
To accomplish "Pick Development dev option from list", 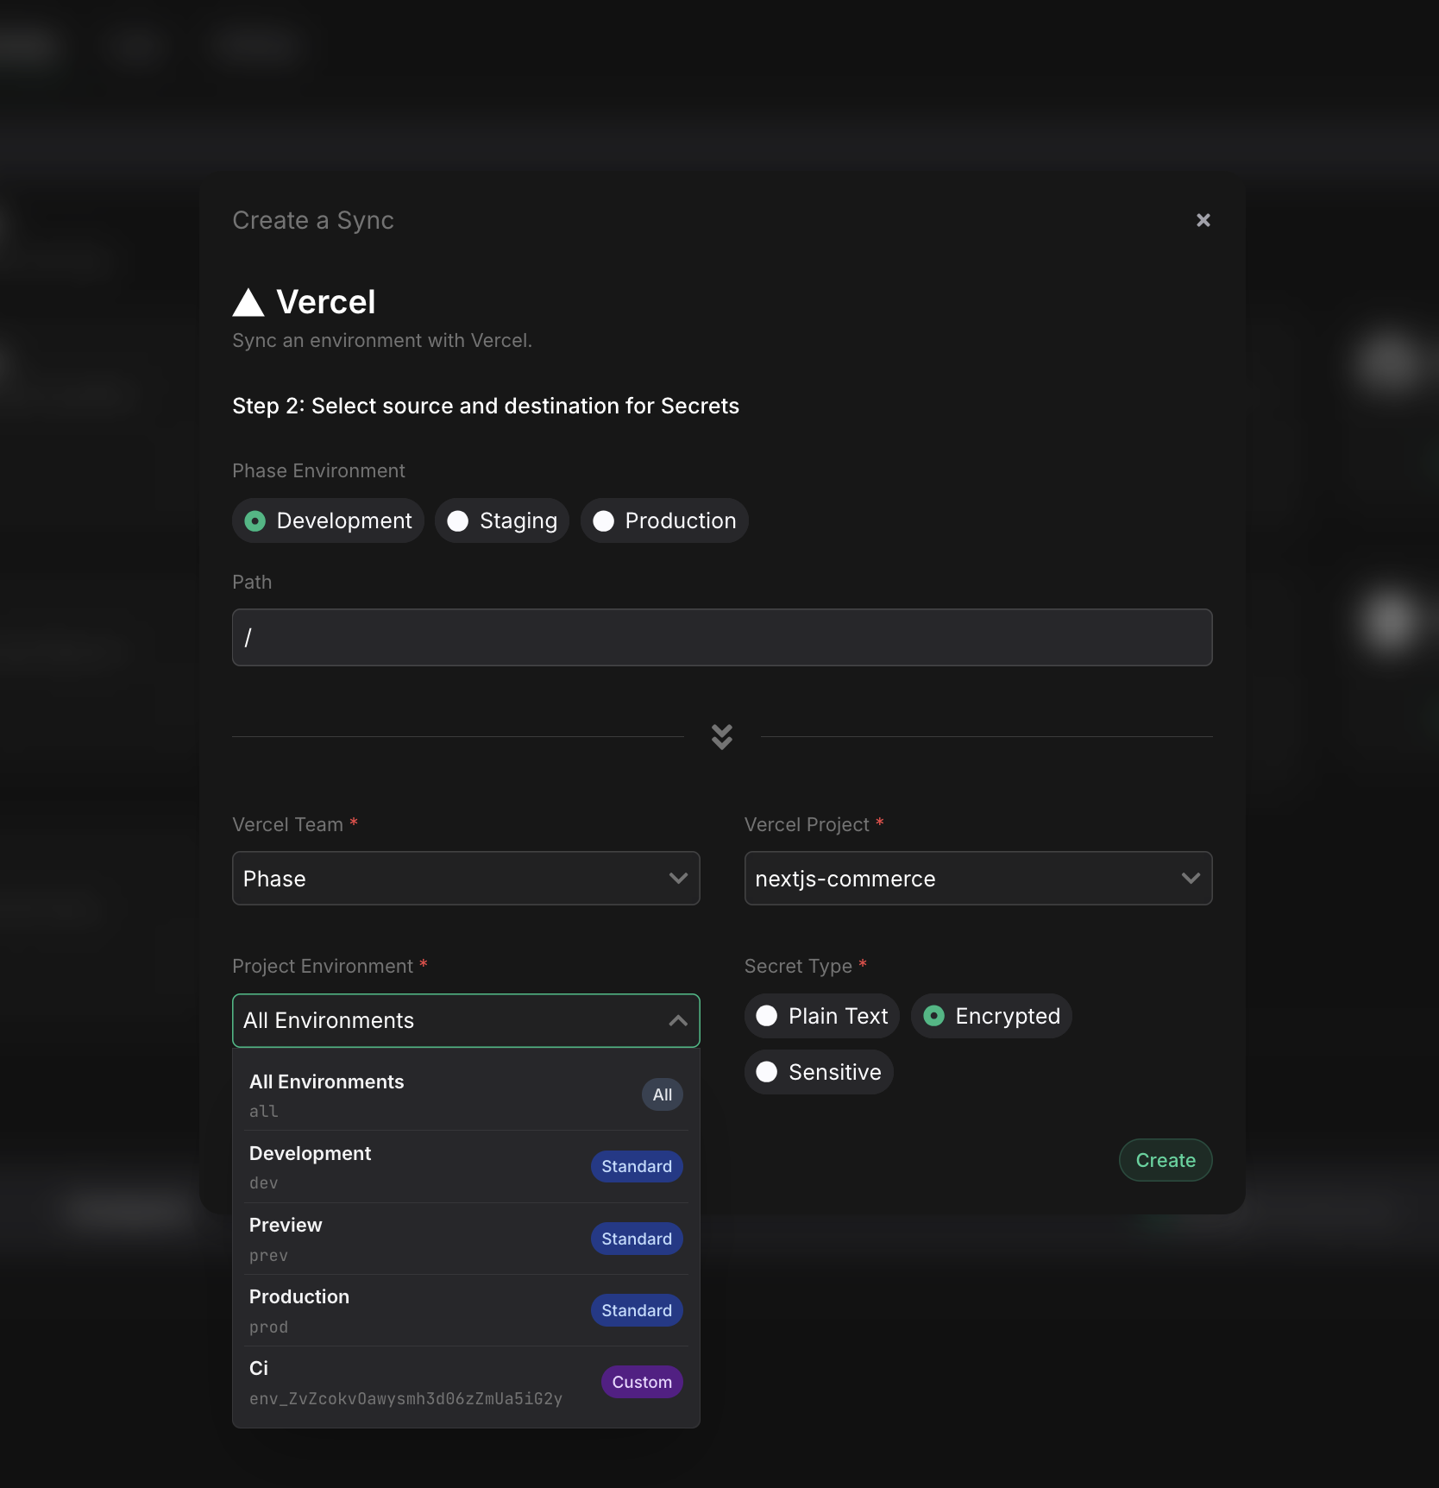I will click(466, 1167).
